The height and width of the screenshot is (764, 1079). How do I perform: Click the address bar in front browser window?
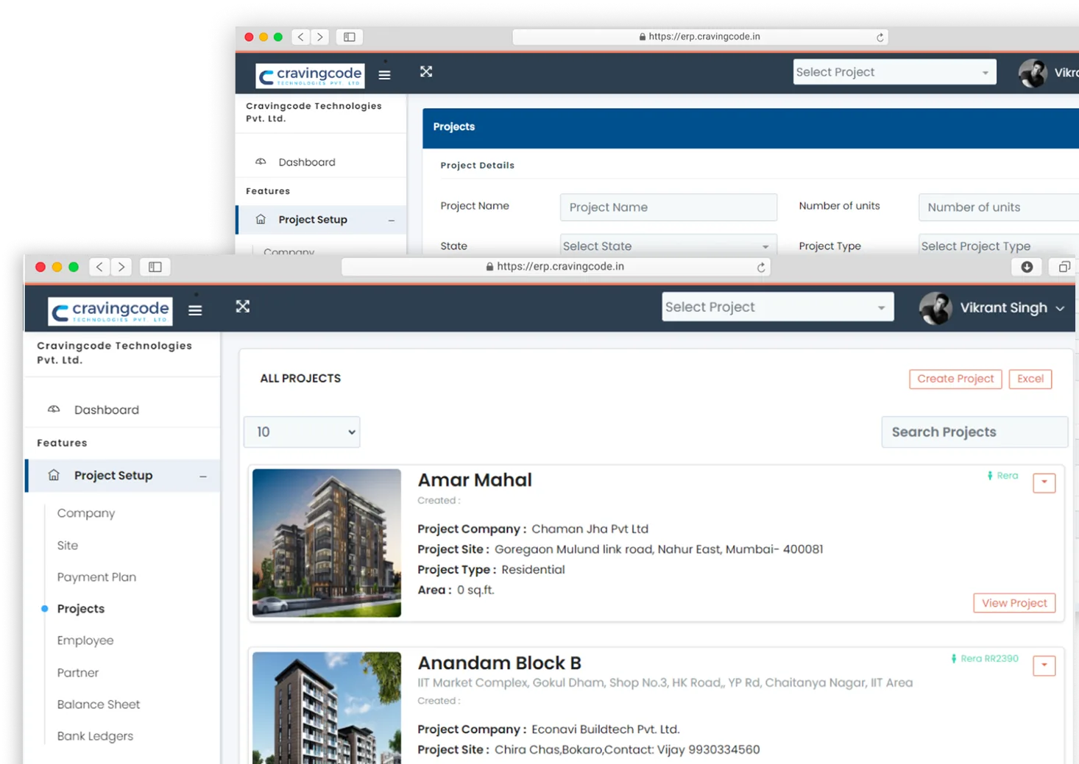[x=556, y=267]
